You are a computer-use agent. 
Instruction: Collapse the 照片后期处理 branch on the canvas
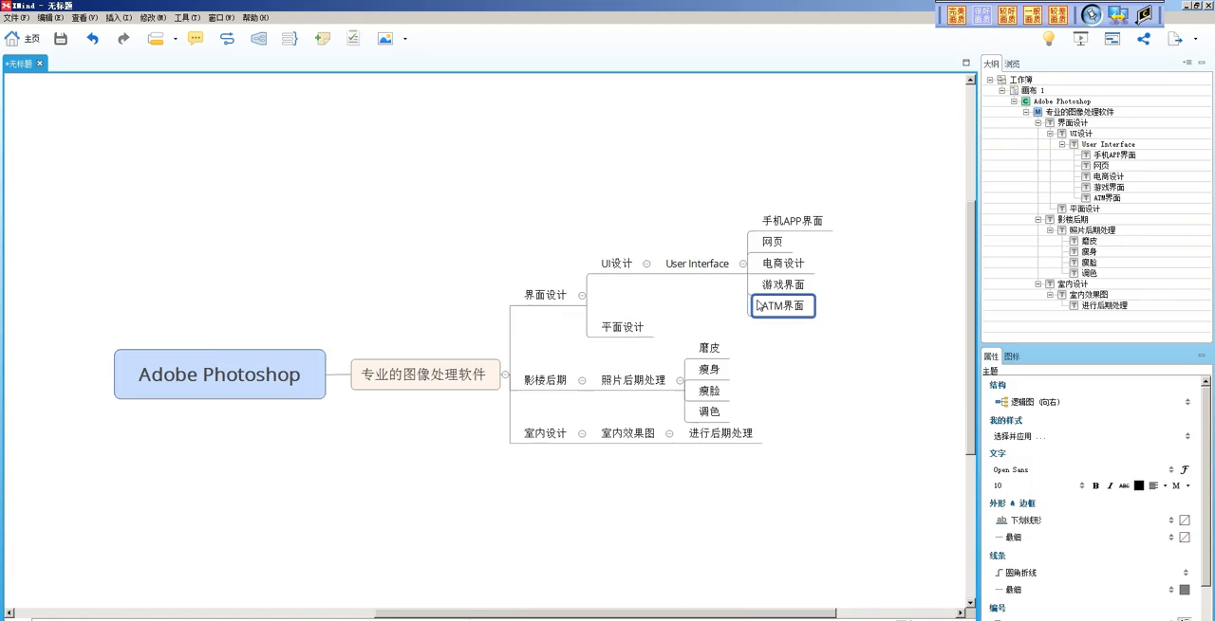(x=680, y=381)
